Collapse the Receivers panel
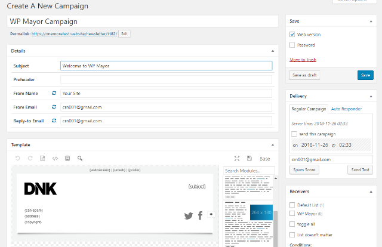This screenshot has height=247, width=382. (371, 192)
